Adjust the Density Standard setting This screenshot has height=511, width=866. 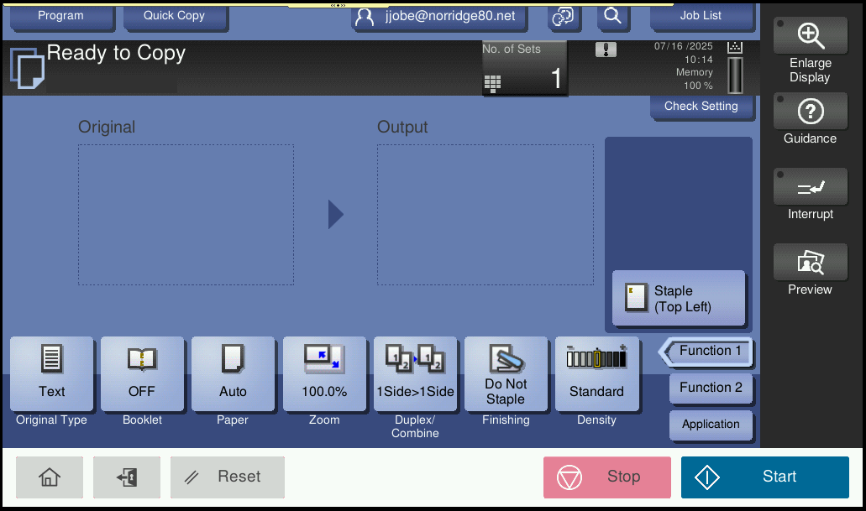(597, 374)
